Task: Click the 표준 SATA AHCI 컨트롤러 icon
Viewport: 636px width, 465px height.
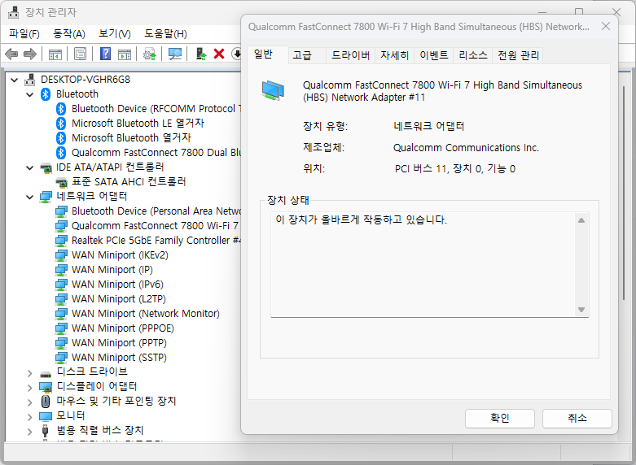Action: [61, 182]
